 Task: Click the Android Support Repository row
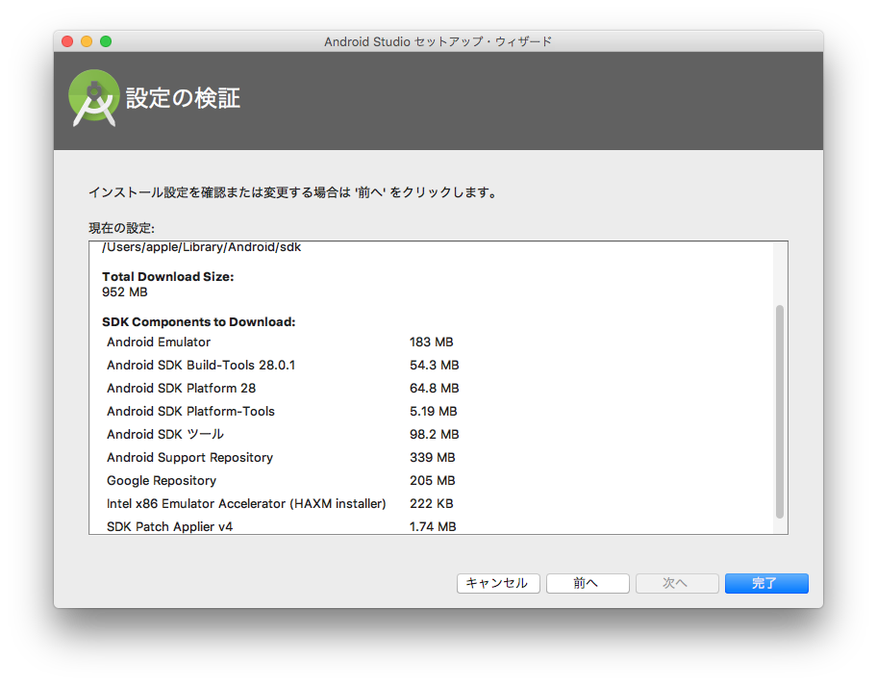[189, 457]
